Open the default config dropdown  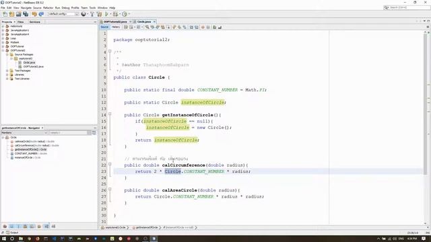63,14
